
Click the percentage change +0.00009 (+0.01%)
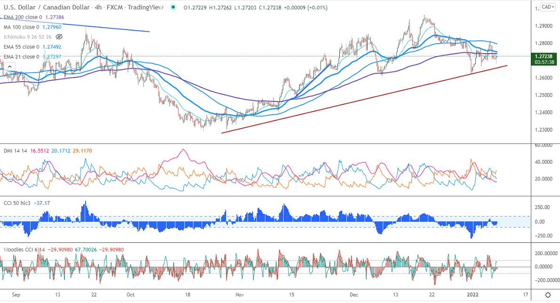pyautogui.click(x=306, y=8)
